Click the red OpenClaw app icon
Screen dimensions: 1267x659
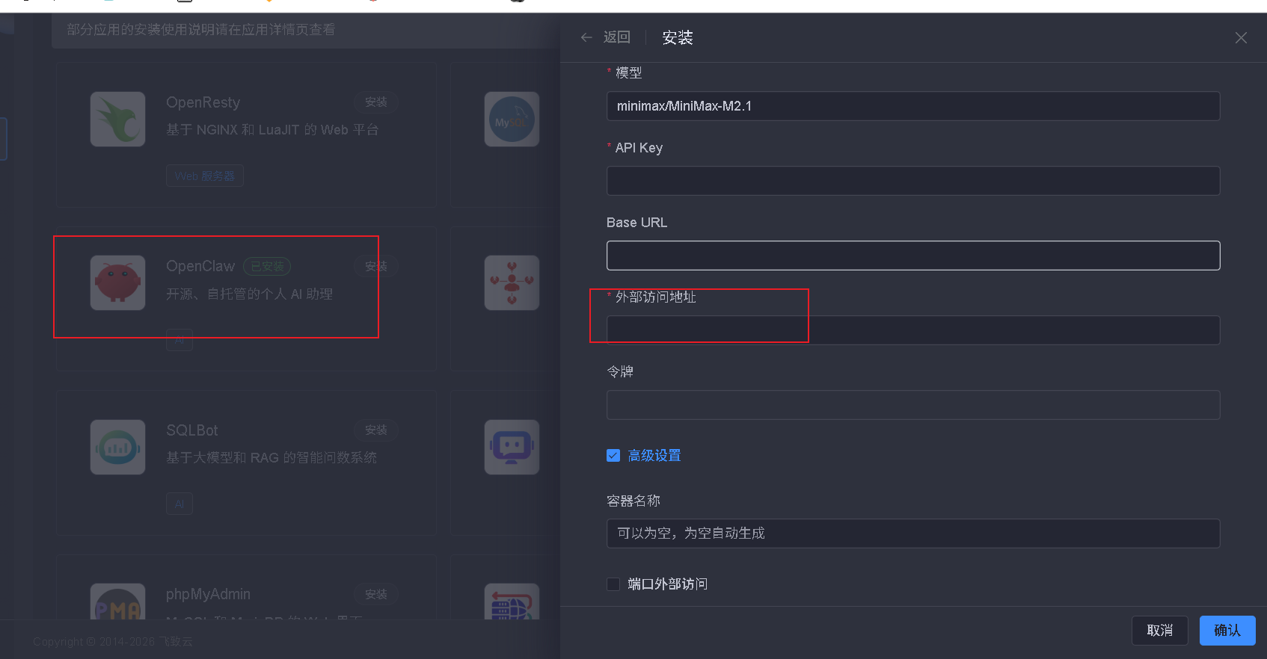tap(117, 283)
